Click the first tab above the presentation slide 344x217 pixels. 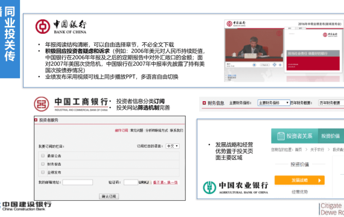pos(290,28)
